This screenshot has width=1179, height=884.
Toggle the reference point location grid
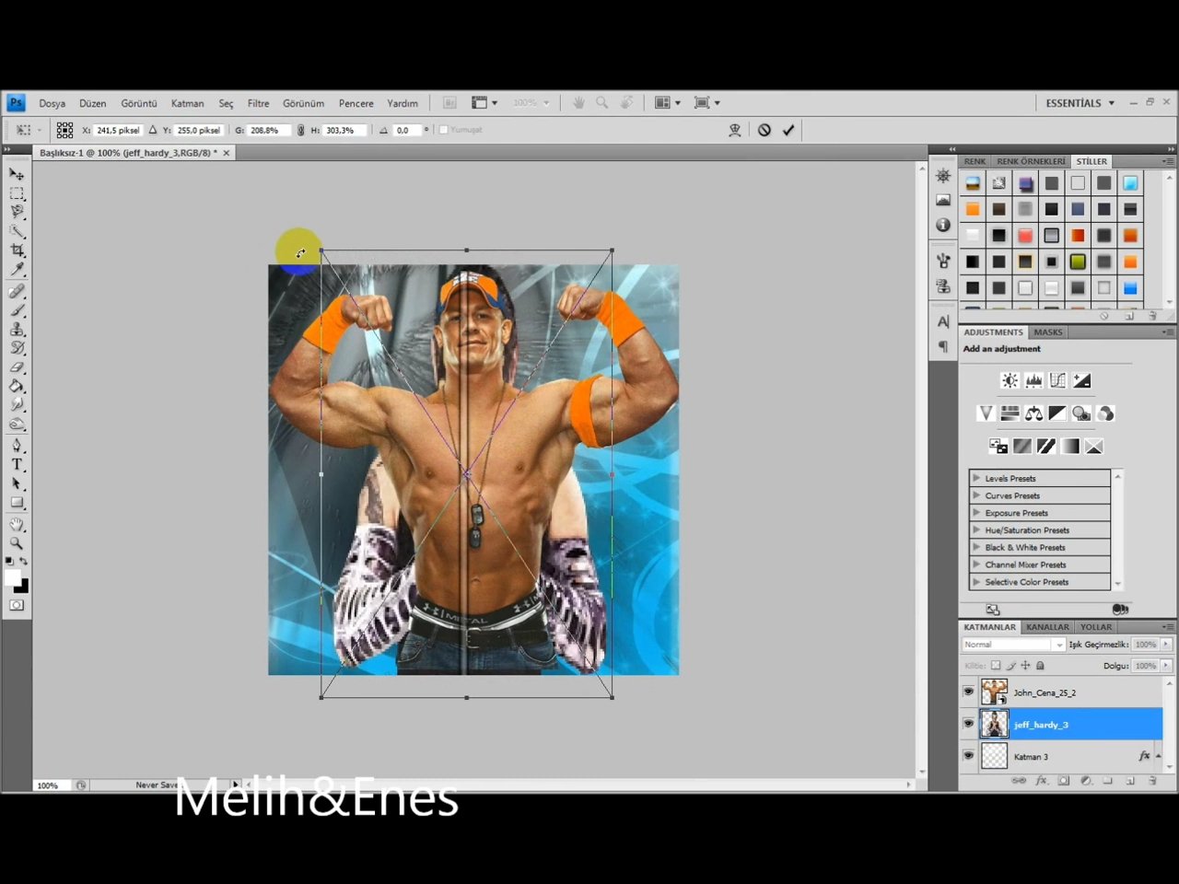tap(64, 130)
